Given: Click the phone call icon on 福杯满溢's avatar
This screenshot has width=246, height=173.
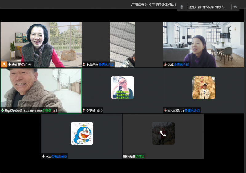Looking at the screenshot, I should (163, 133).
